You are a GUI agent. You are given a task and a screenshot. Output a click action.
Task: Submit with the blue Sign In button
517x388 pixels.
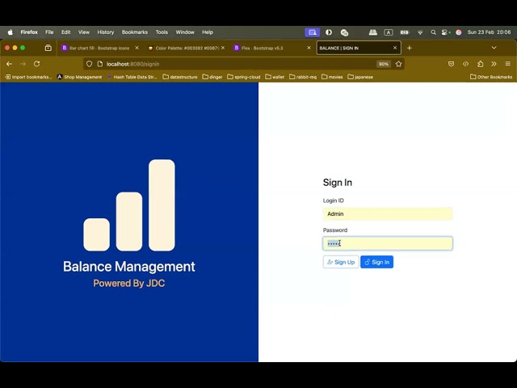pyautogui.click(x=377, y=262)
